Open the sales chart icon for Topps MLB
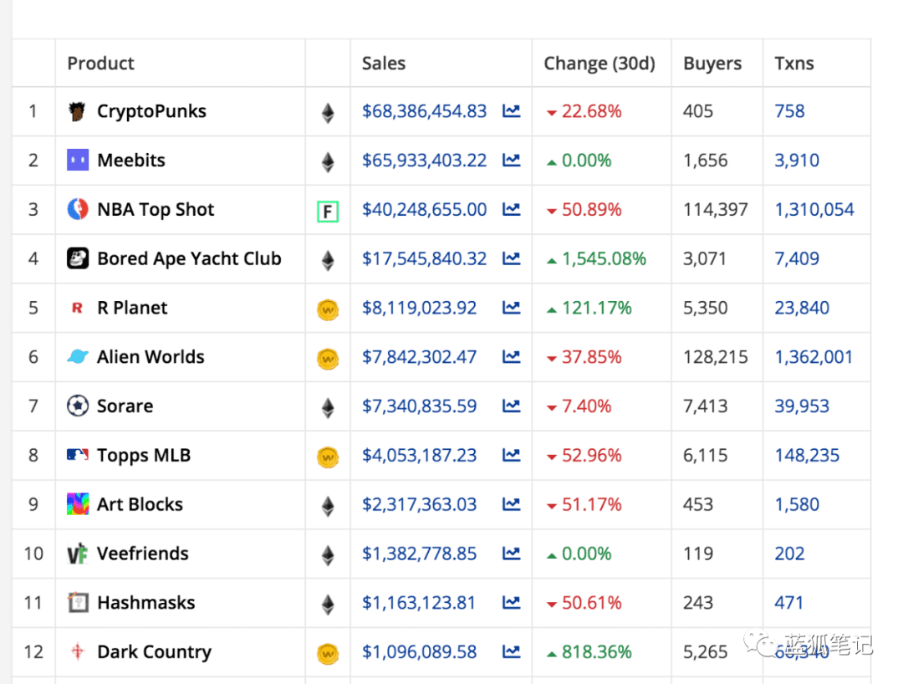 (x=511, y=455)
